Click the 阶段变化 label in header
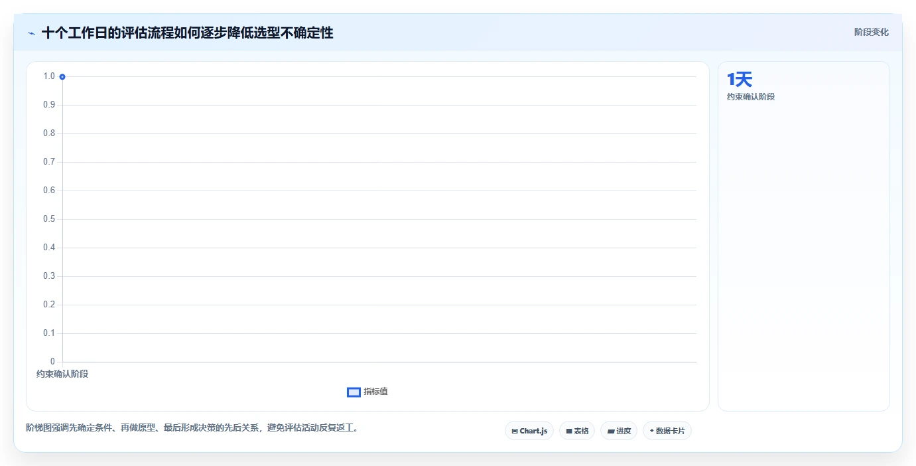Image resolution: width=916 pixels, height=466 pixels. (872, 32)
